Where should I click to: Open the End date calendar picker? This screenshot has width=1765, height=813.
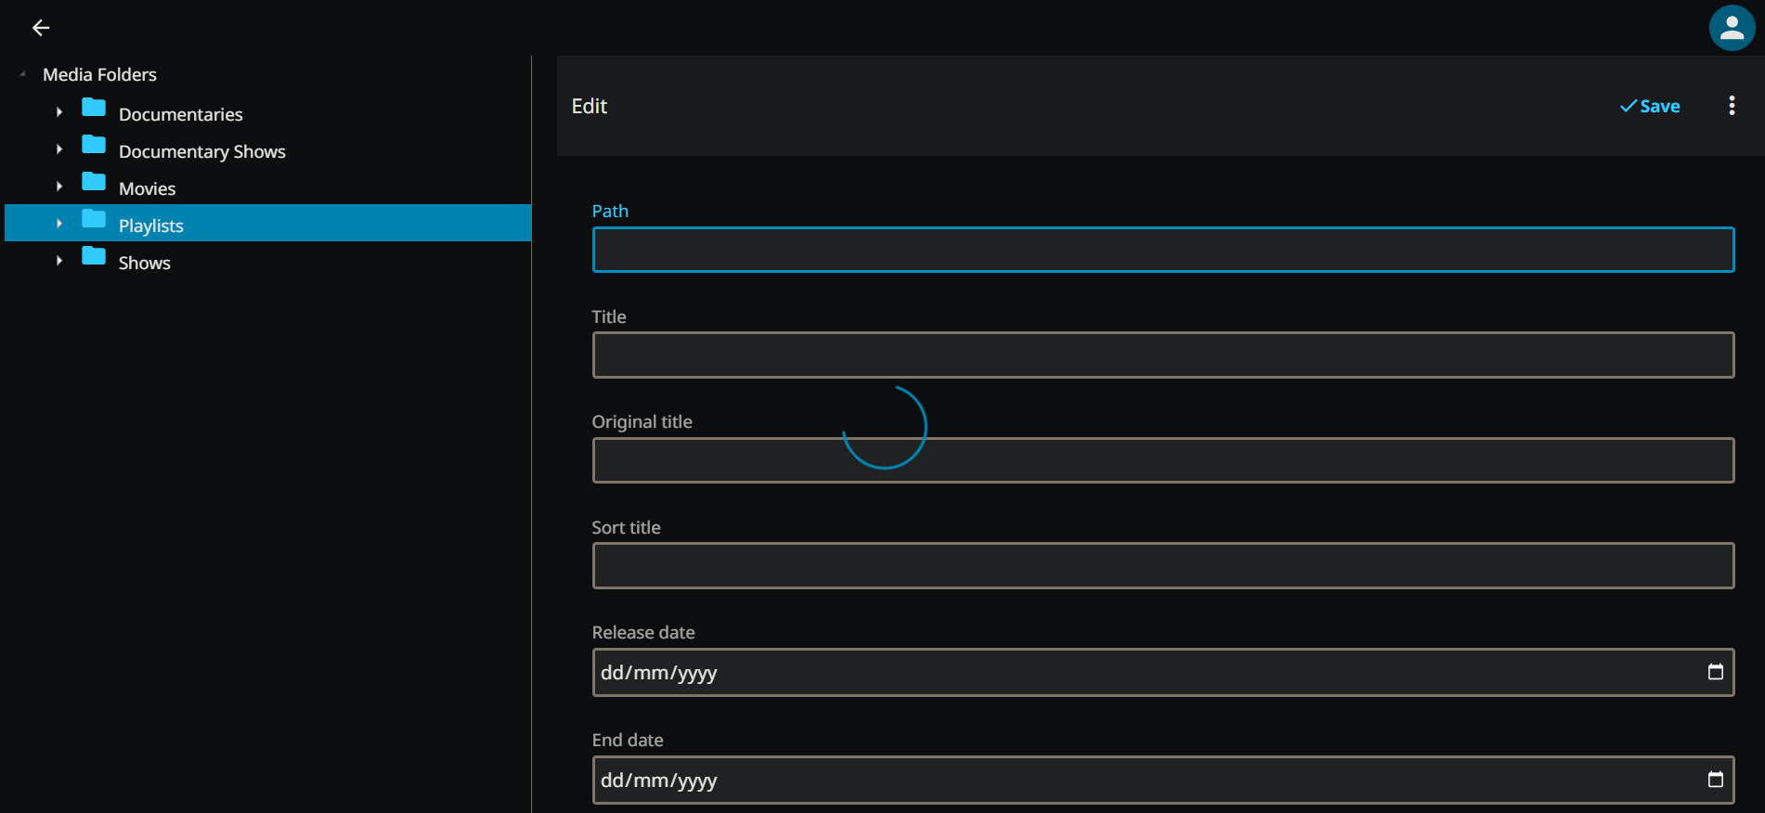[1715, 780]
